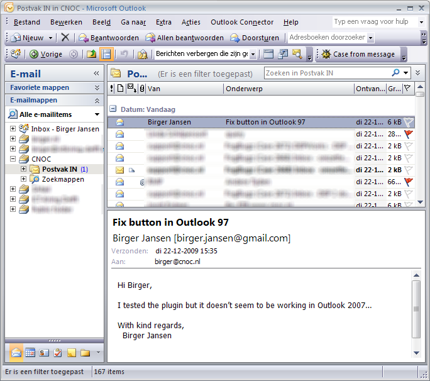Viewport: 430px width, 381px height.
Task: Sort by importance column header icon
Action: 111,89
